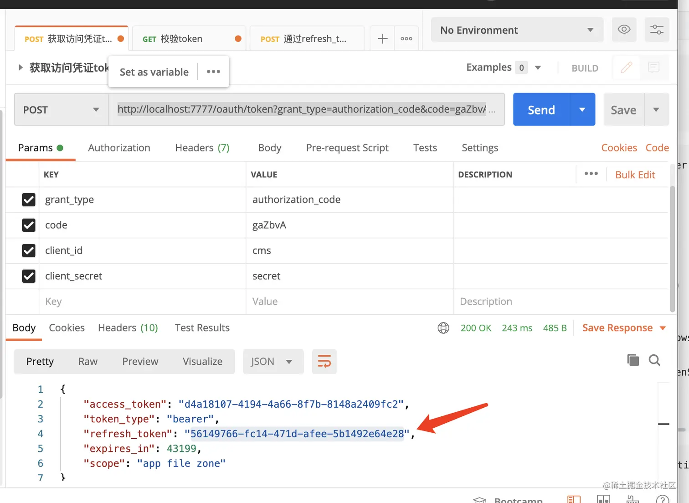Viewport: 689px width, 503px height.
Task: Open the Pre-request Script tab
Action: coord(347,148)
